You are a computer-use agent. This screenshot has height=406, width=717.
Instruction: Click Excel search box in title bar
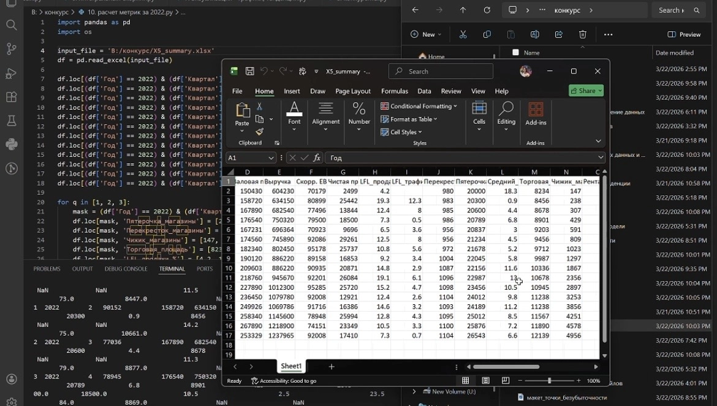click(x=441, y=71)
